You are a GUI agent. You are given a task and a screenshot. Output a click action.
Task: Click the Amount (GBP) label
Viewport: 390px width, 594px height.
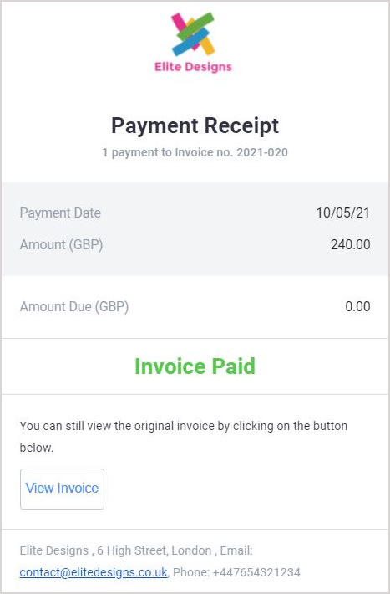61,245
